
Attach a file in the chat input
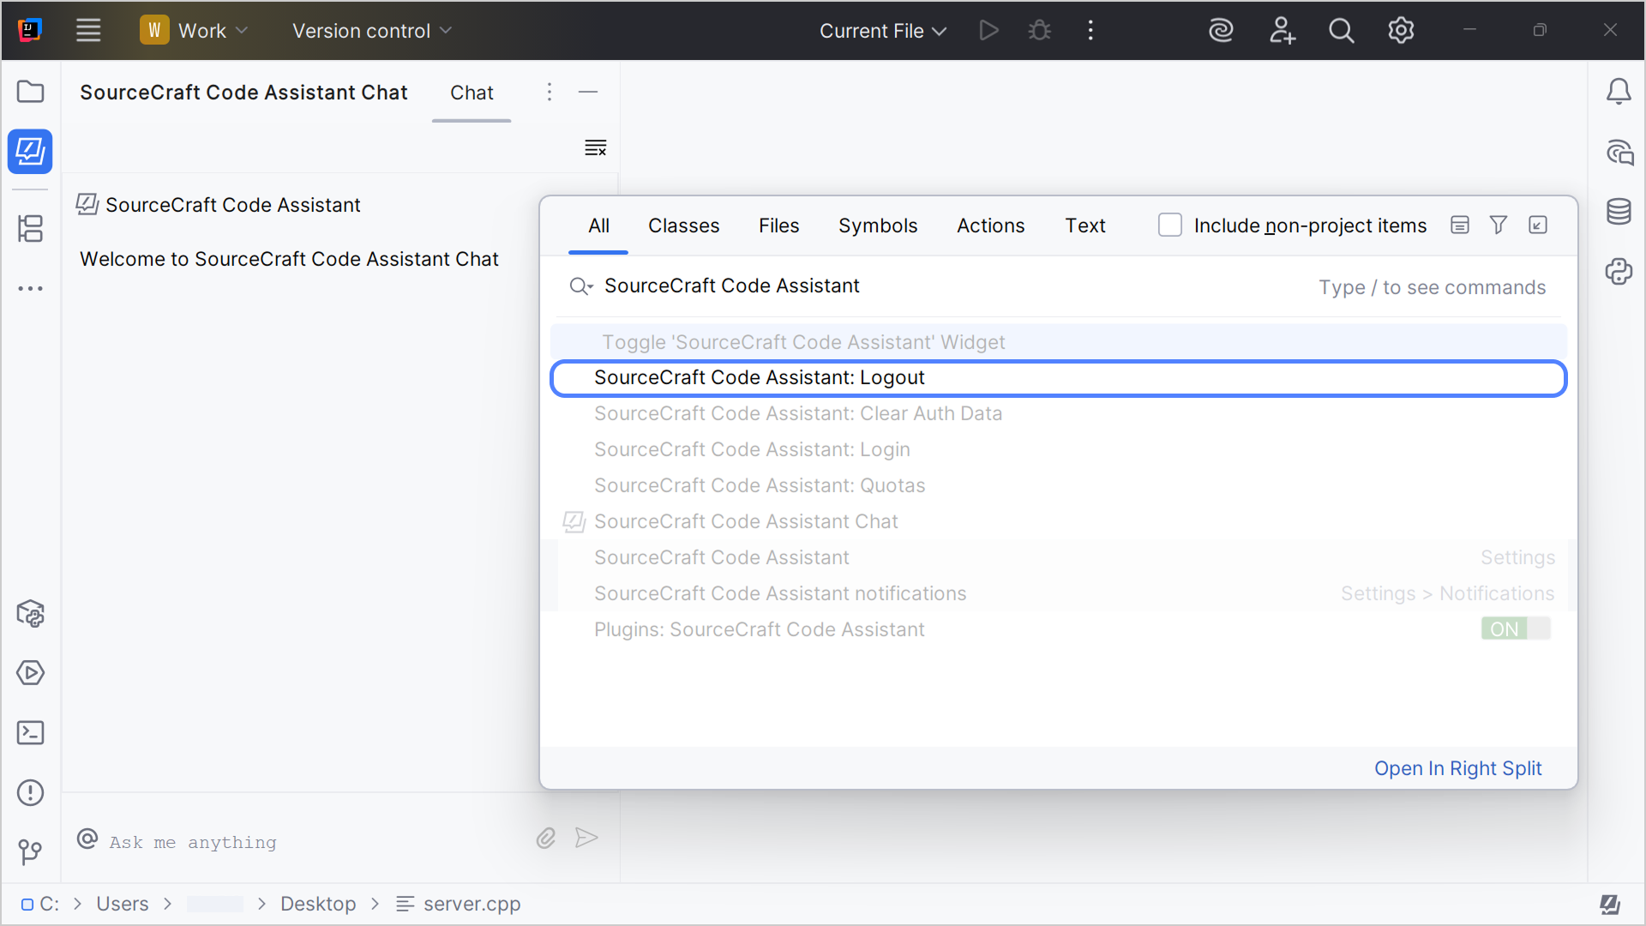click(545, 839)
